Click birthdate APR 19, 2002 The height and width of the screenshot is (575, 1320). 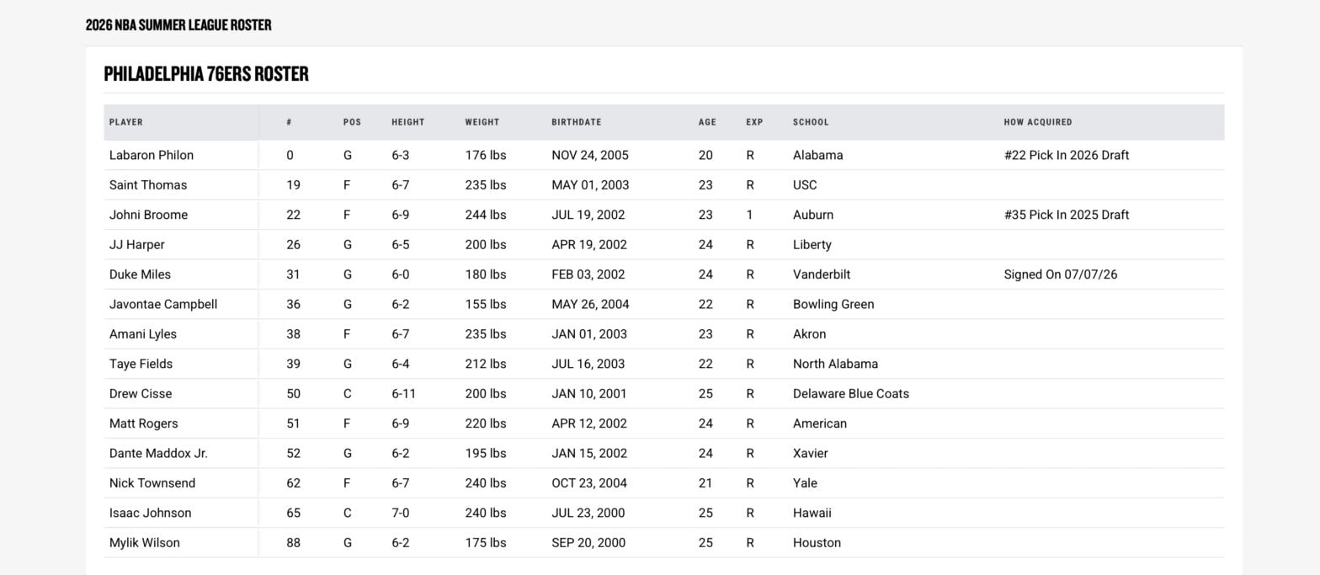[589, 245]
